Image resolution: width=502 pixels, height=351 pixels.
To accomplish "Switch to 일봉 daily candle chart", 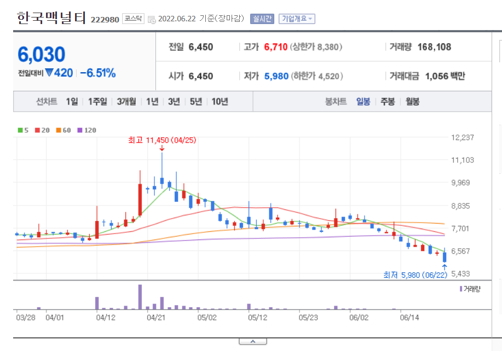I will point(363,102).
